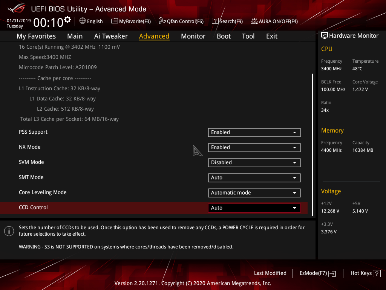Open the CCD Control dropdown
This screenshot has height=290, width=386.
coord(254,208)
